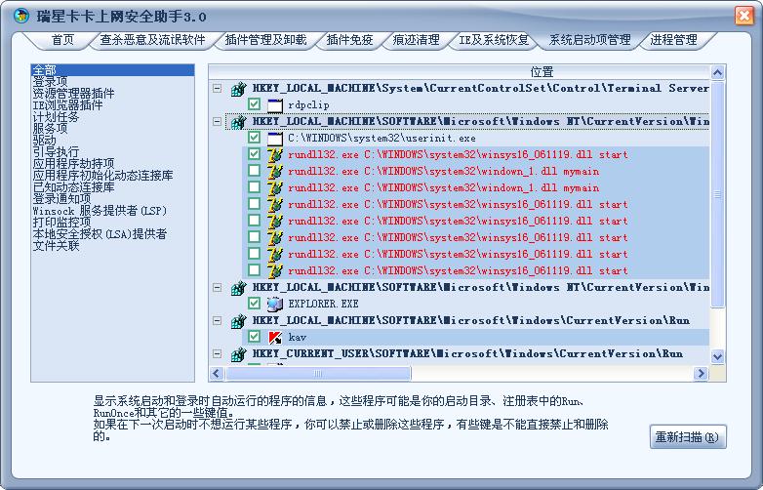Select the 系统启动项管理 tab
Image resolution: width=763 pixels, height=490 pixels.
(589, 40)
